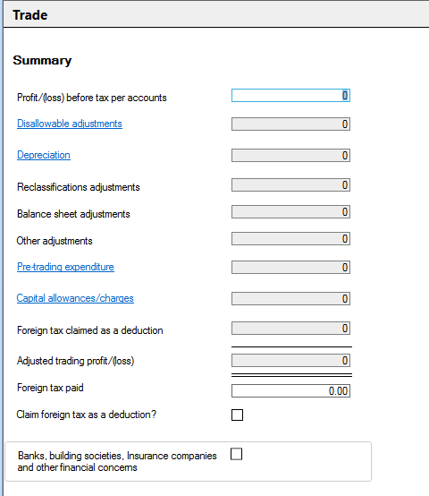
Task: Click the Foreign tax paid input field
Action: (290, 390)
